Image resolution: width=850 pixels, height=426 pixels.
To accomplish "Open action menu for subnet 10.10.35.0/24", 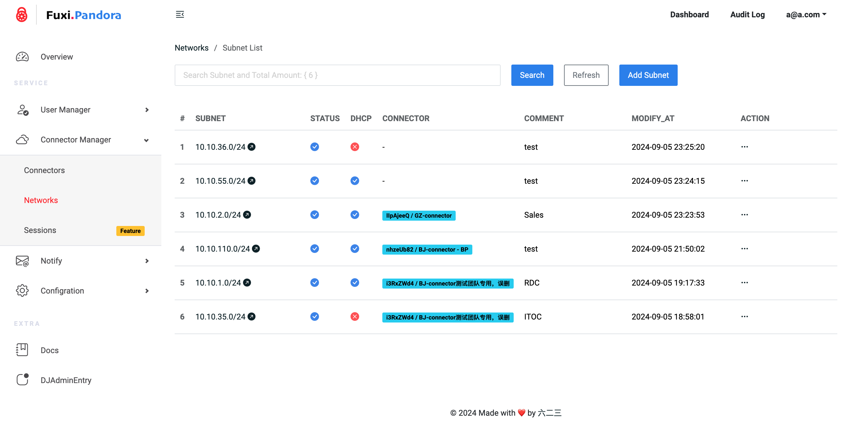I will (745, 317).
